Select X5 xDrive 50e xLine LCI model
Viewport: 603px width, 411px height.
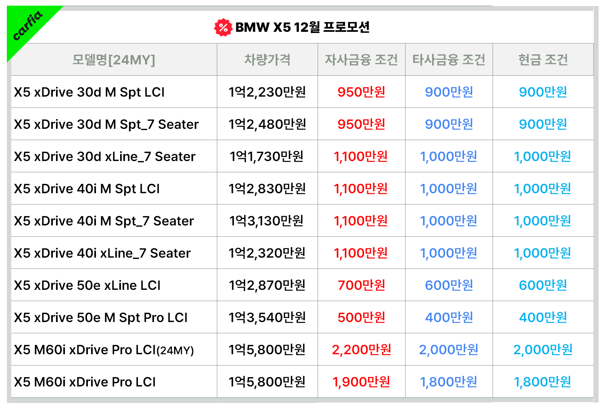point(87,285)
